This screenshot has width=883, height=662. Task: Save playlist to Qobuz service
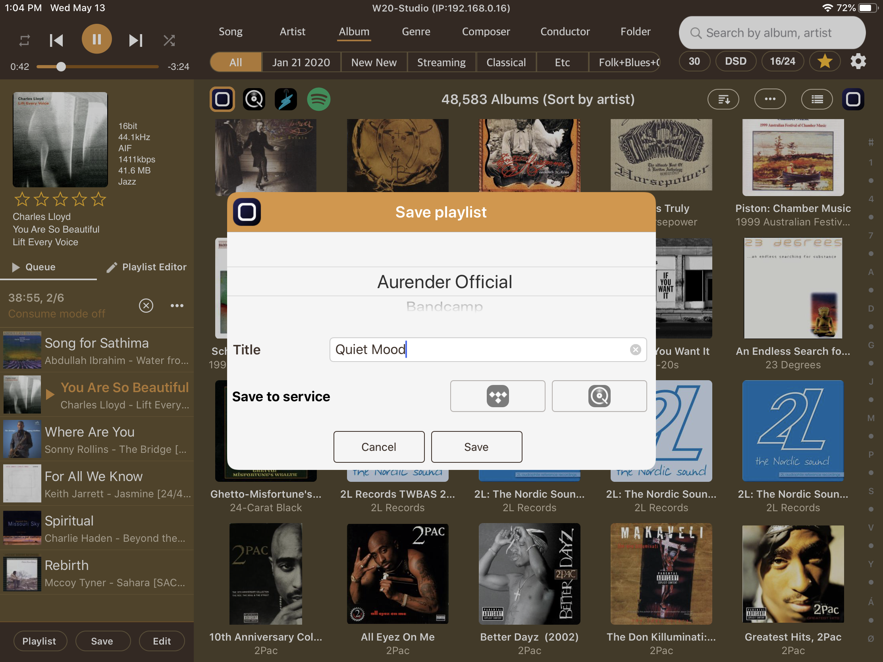point(599,396)
